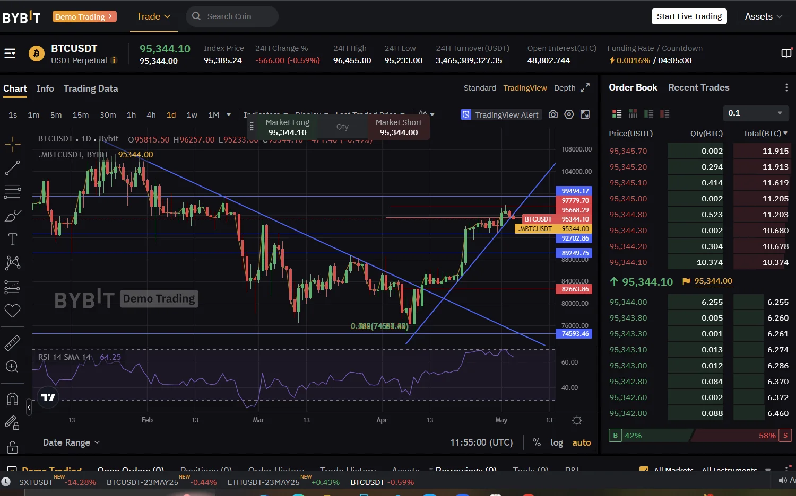Image resolution: width=796 pixels, height=496 pixels.
Task: Open chart settings next to the camera
Action: tap(569, 114)
